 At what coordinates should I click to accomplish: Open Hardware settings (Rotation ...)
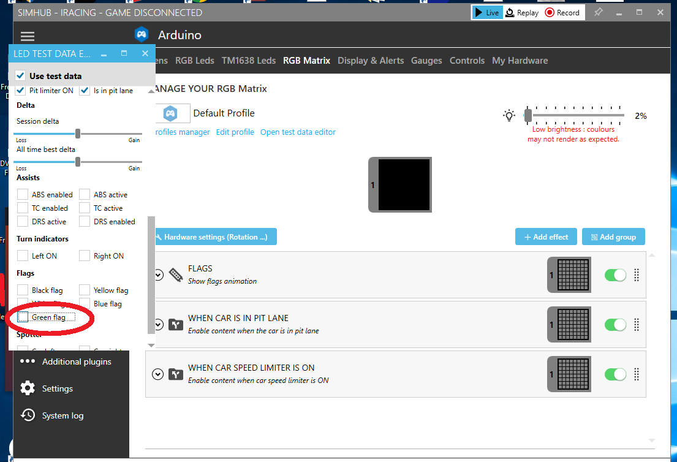pyautogui.click(x=215, y=237)
